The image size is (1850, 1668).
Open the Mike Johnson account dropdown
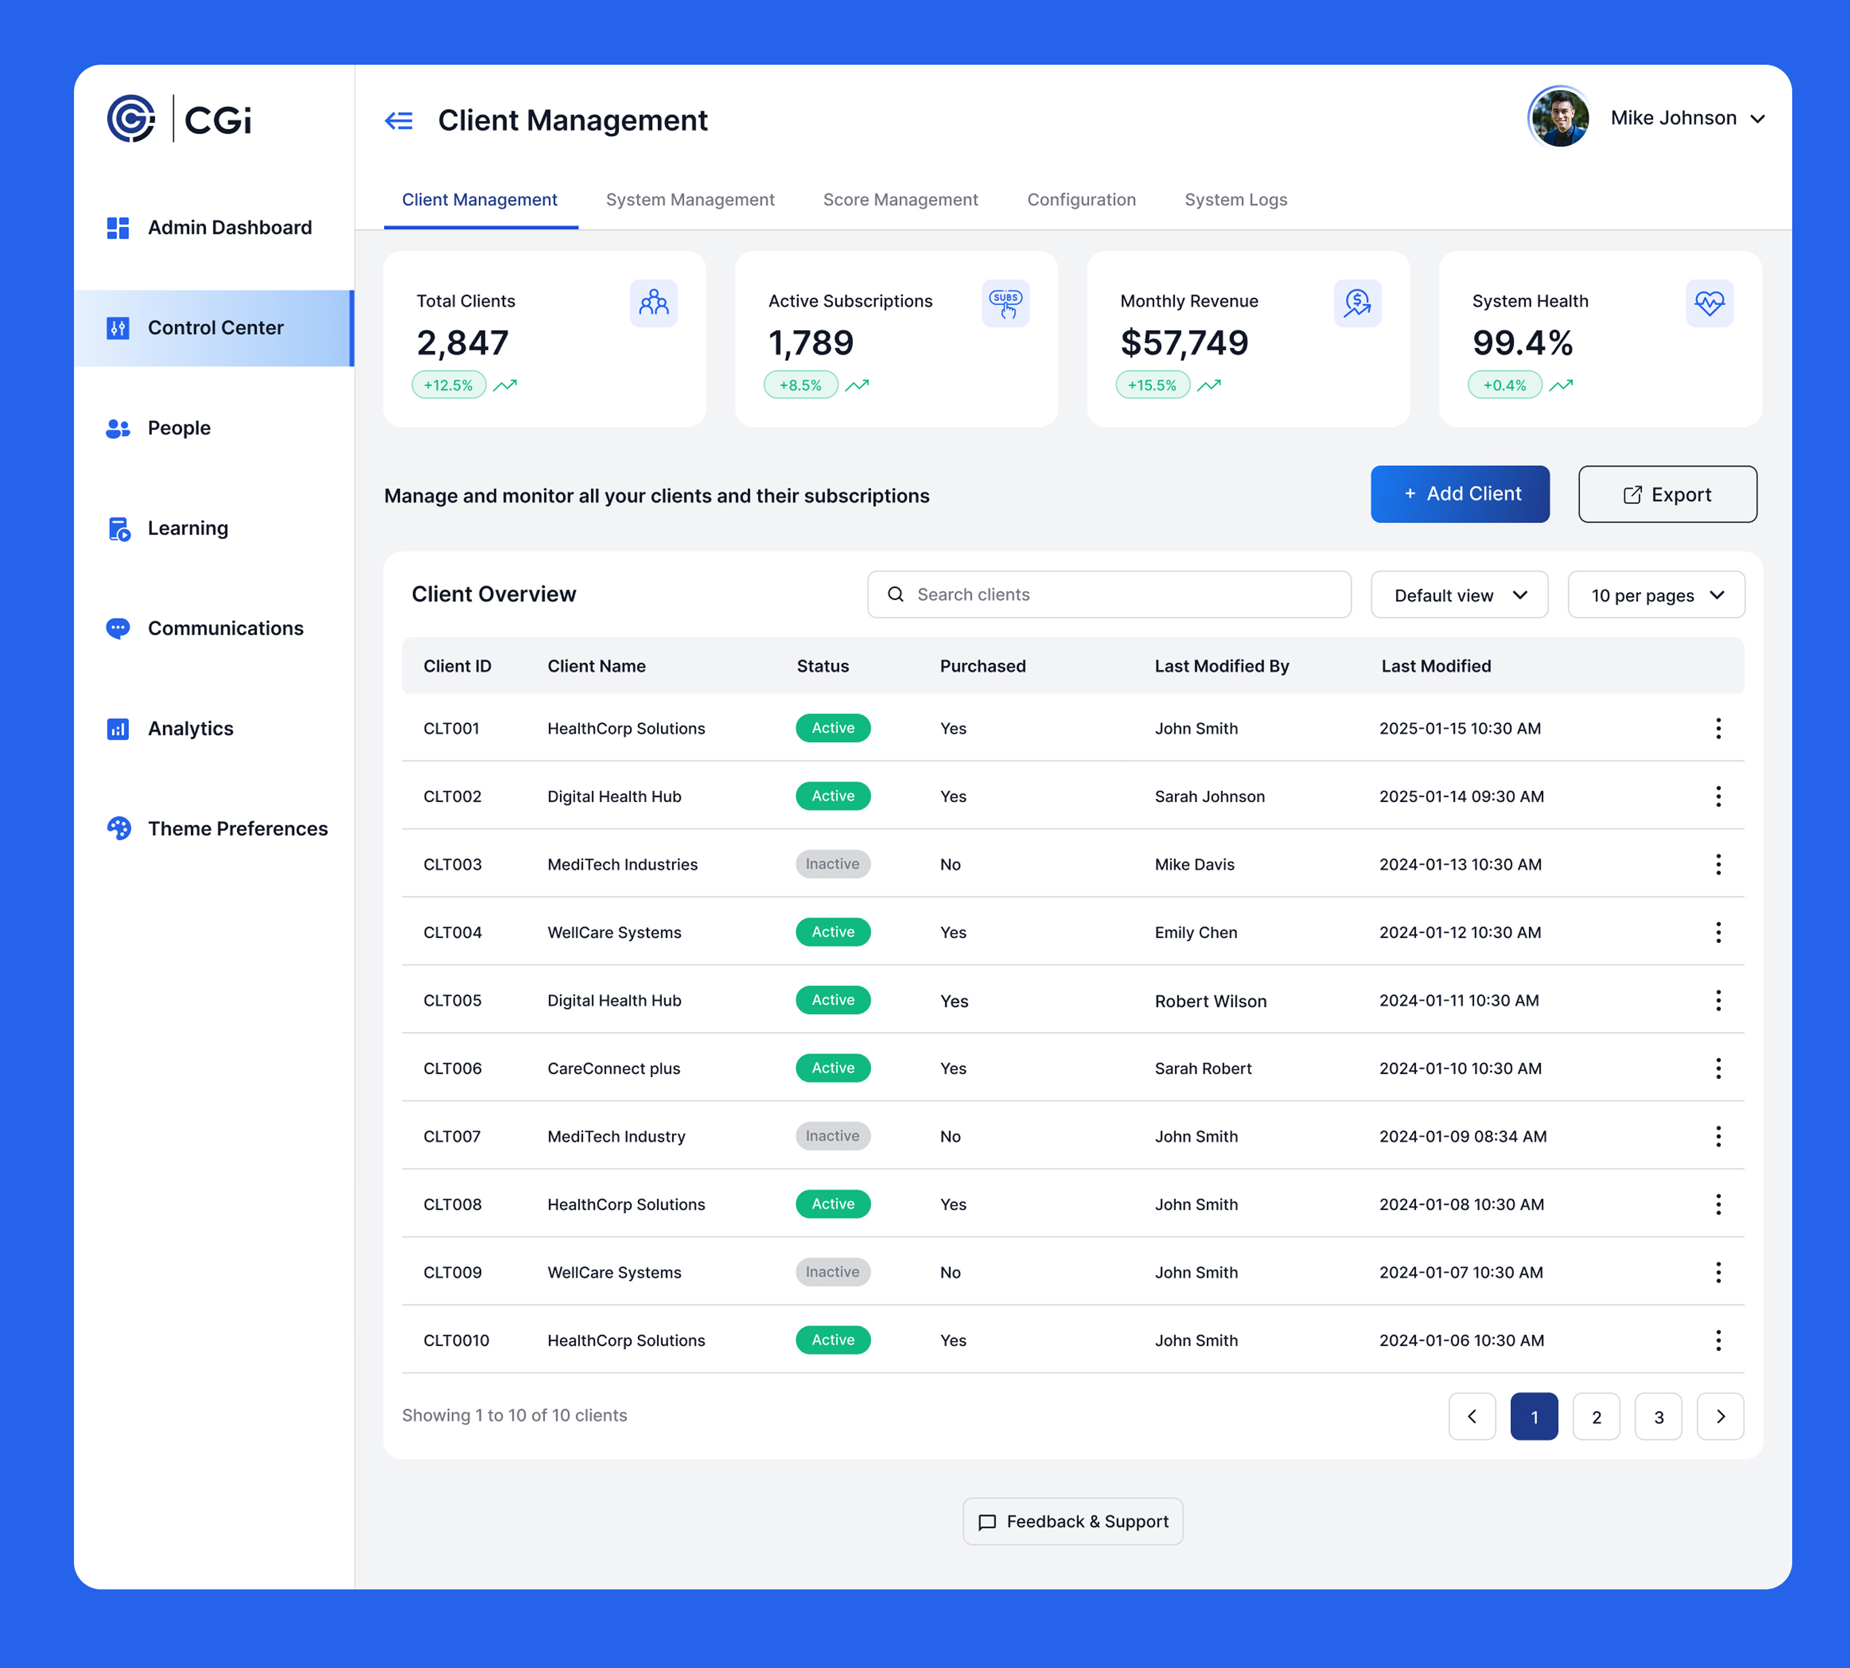pyautogui.click(x=1689, y=117)
